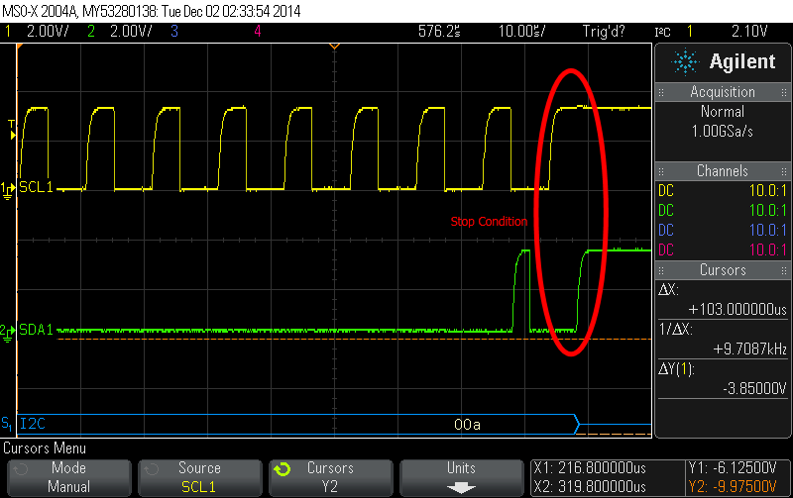
Task: Select the cursor Source SCL1 softkey
Action: pyautogui.click(x=200, y=478)
